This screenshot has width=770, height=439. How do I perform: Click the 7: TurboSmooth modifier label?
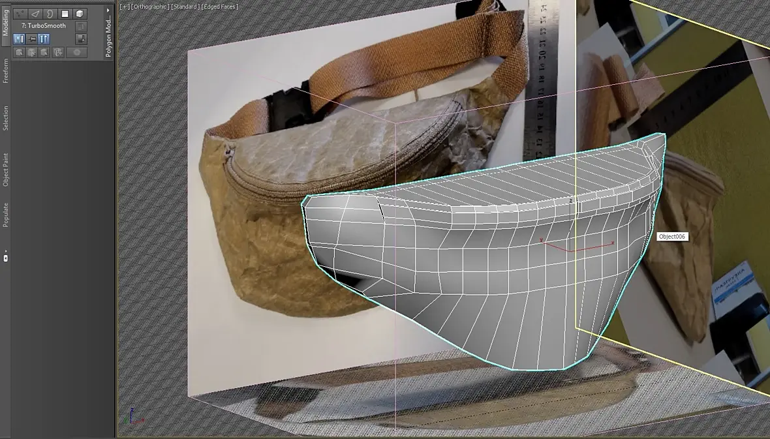(x=44, y=25)
